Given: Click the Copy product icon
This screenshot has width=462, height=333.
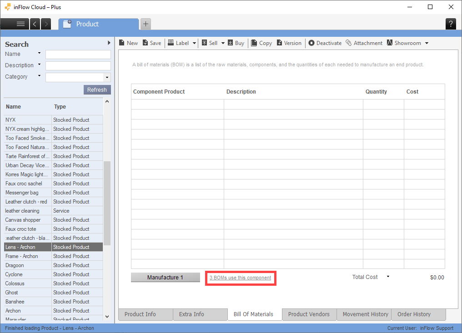Looking at the screenshot, I should tap(254, 43).
